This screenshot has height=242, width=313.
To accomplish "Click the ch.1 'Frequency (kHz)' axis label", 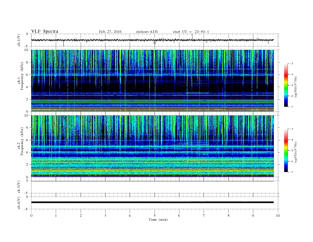I will click(22, 76).
